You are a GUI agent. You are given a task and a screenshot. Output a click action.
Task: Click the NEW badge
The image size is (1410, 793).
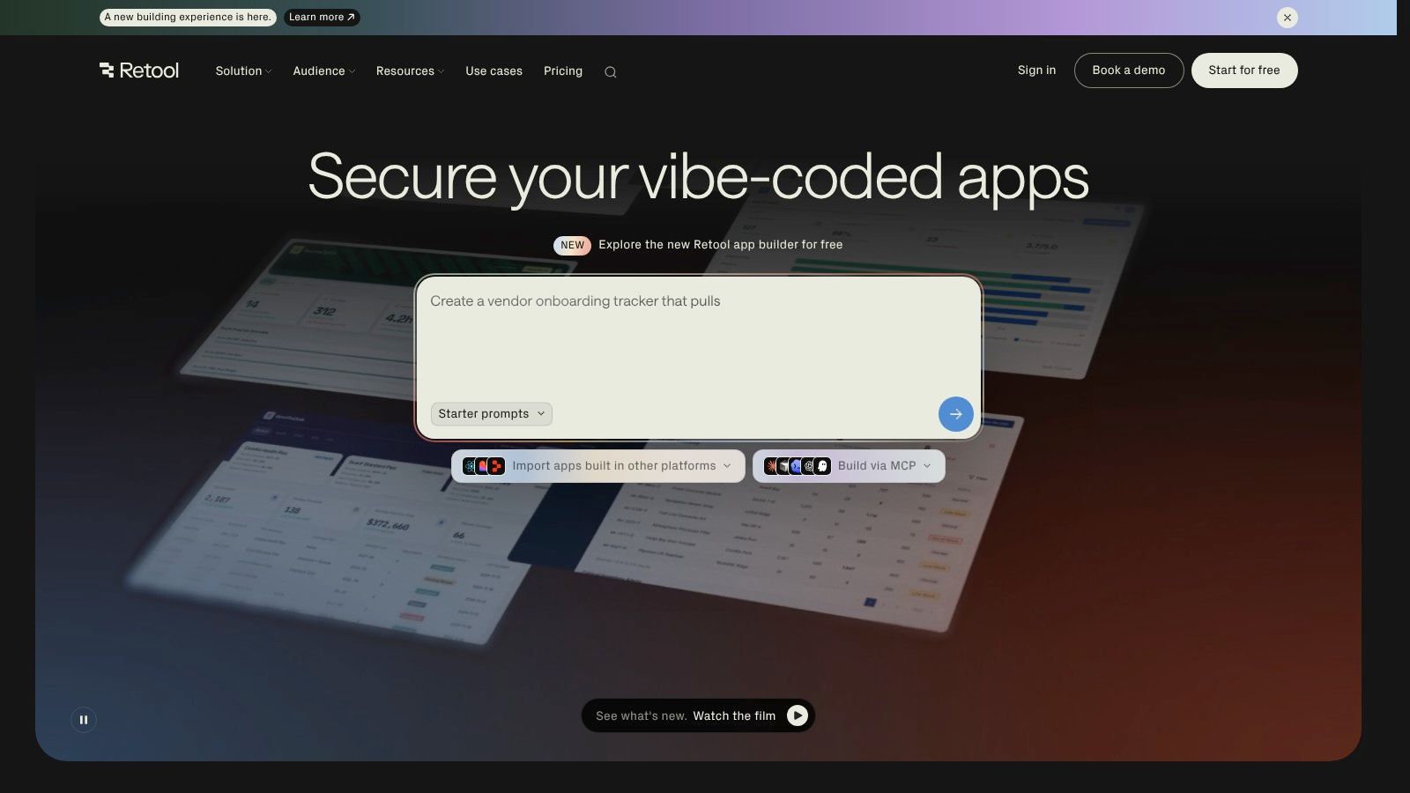572,245
